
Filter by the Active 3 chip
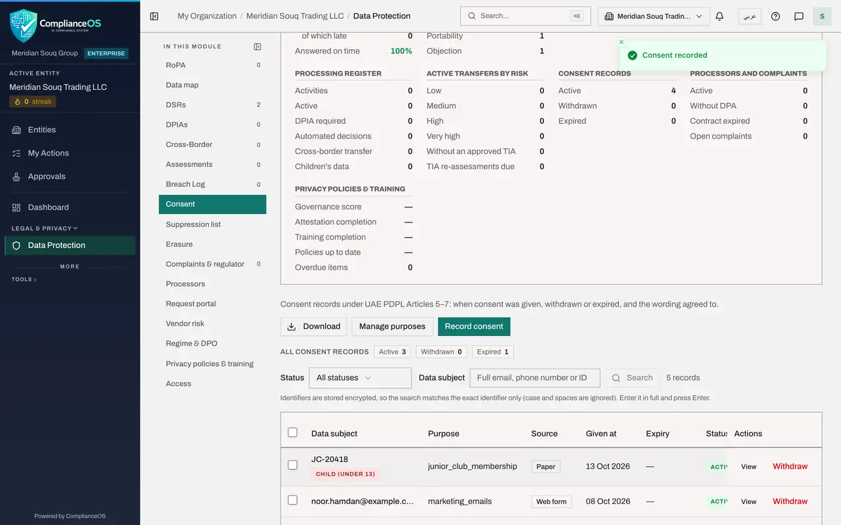tap(393, 352)
